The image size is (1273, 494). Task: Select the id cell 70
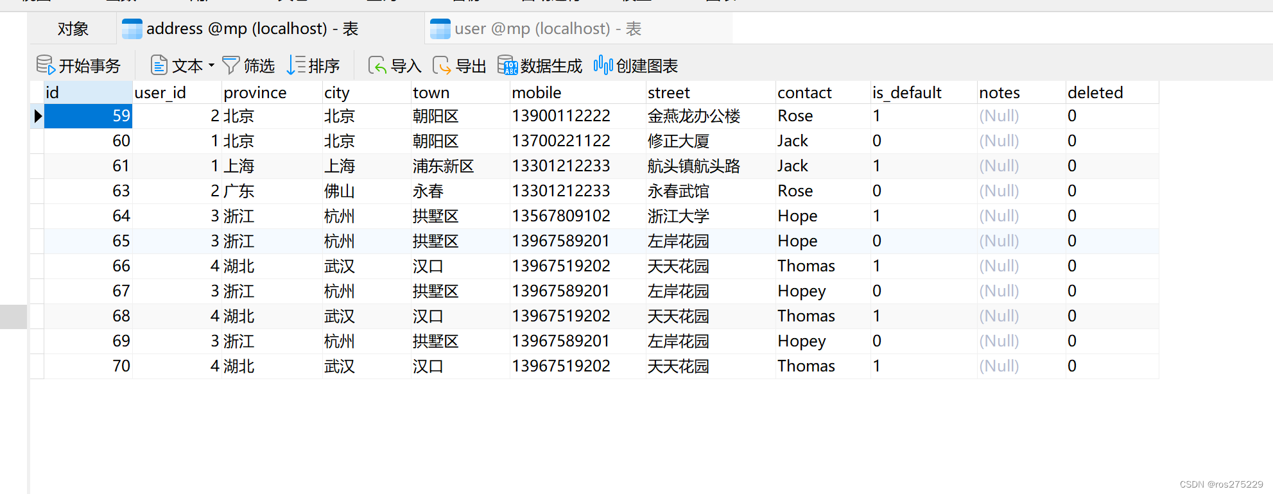[x=88, y=366]
